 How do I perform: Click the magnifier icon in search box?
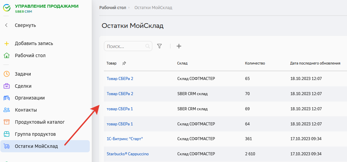pyautogui.click(x=148, y=46)
